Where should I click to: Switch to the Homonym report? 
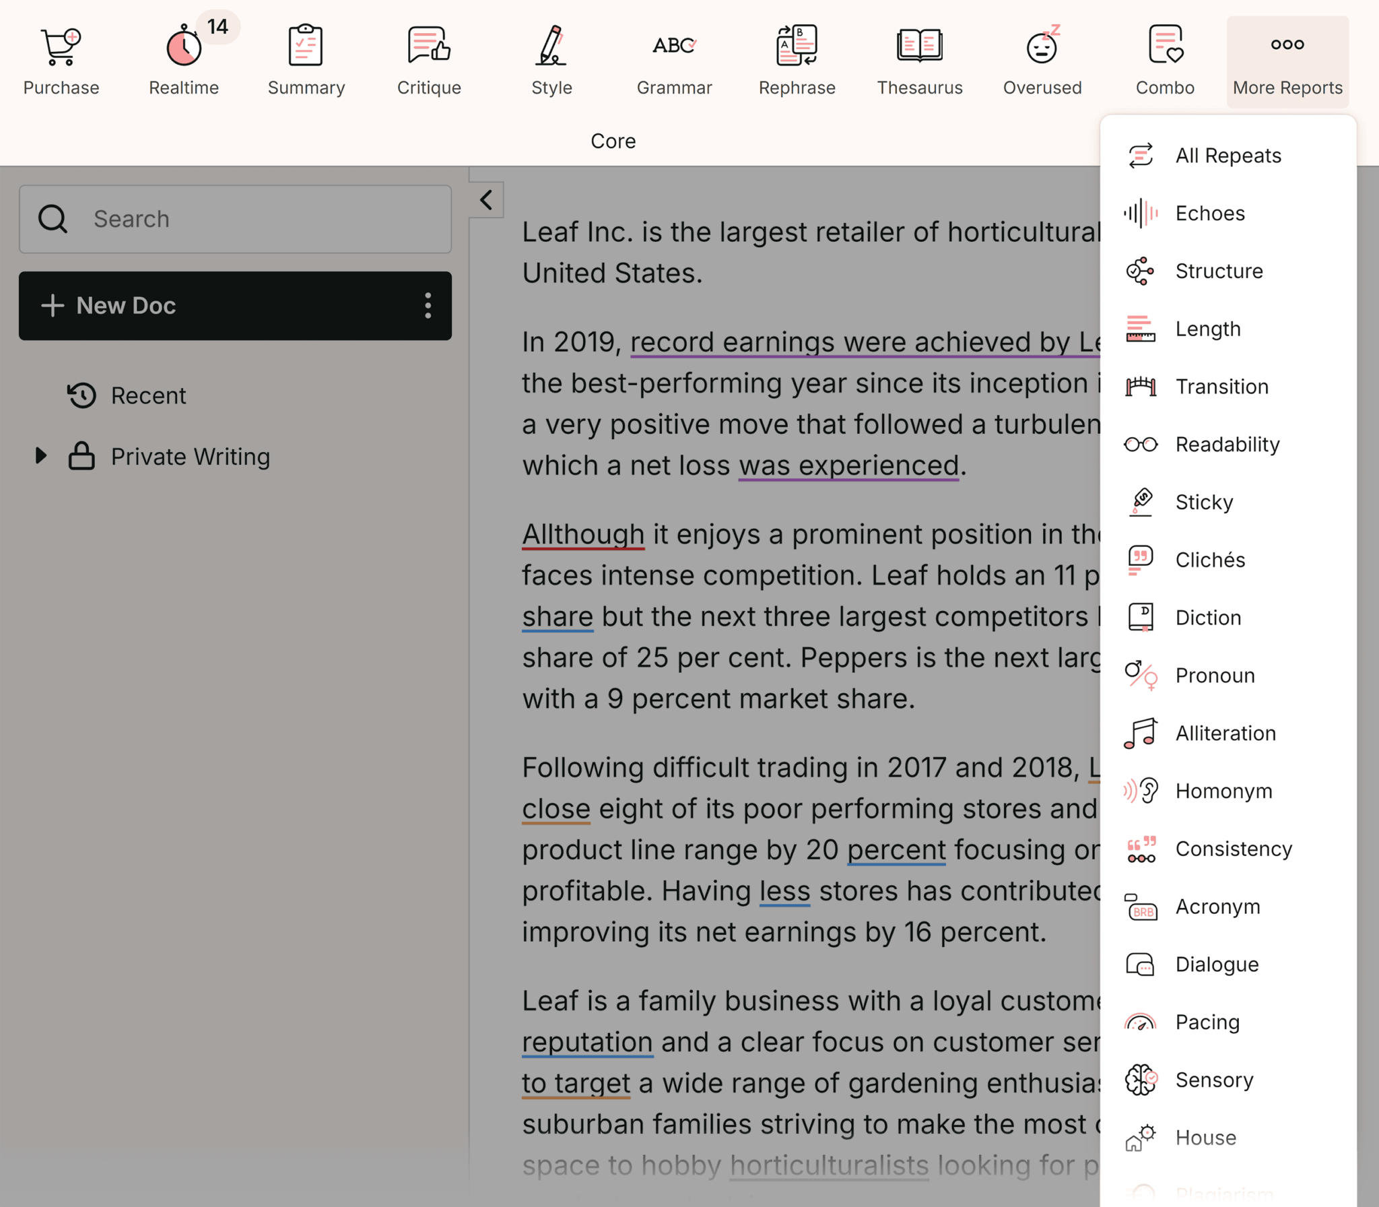click(1224, 789)
